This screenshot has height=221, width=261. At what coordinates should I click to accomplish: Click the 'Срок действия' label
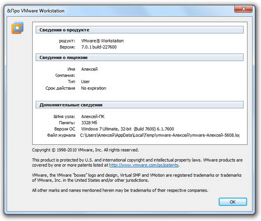[60, 88]
